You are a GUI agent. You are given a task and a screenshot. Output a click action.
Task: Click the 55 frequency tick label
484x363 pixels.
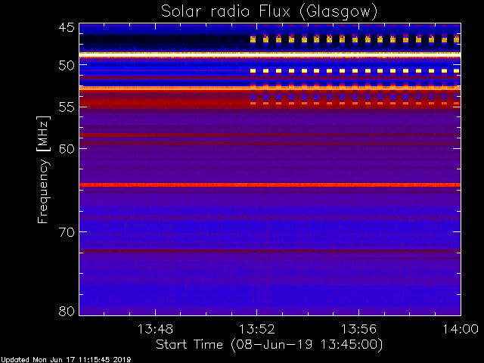pyautogui.click(x=67, y=107)
